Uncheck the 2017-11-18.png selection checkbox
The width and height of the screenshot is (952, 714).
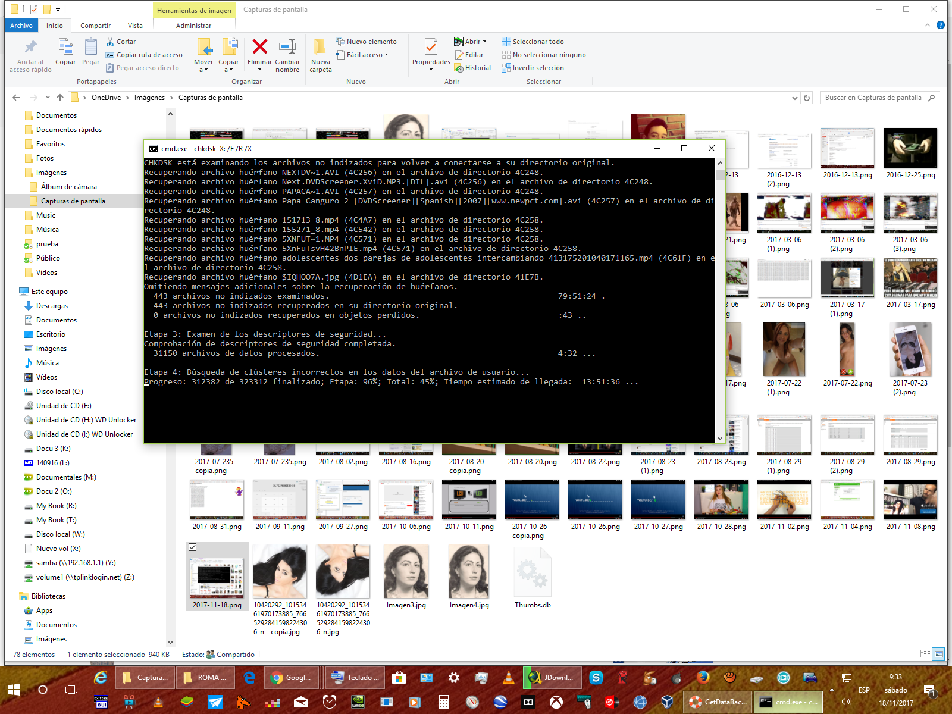[x=193, y=547]
